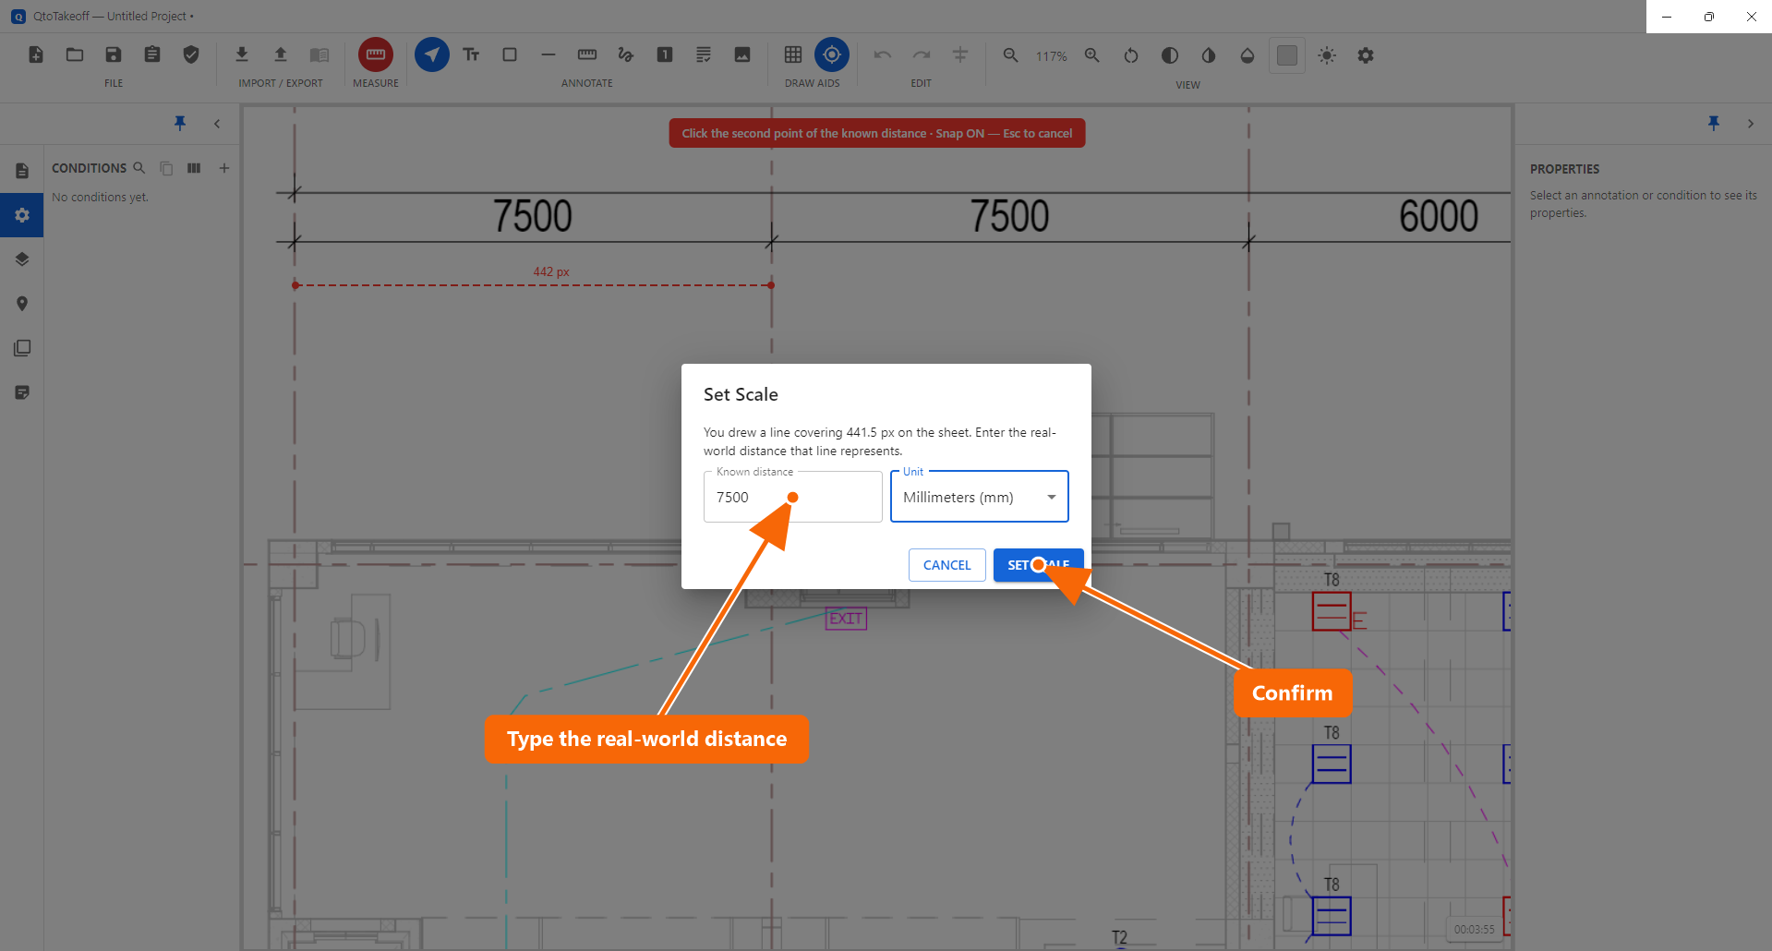The image size is (1772, 951).
Task: Click the columns view icon in Conditions
Action: pyautogui.click(x=194, y=168)
